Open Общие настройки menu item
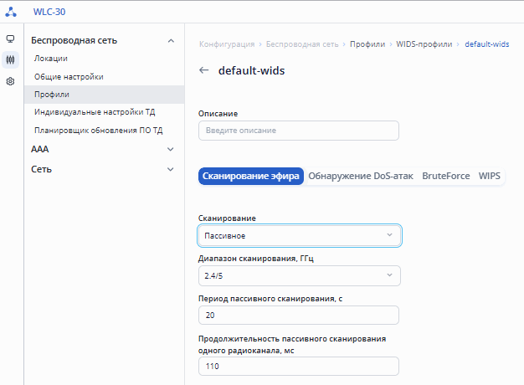This screenshot has width=524, height=385. coord(69,76)
